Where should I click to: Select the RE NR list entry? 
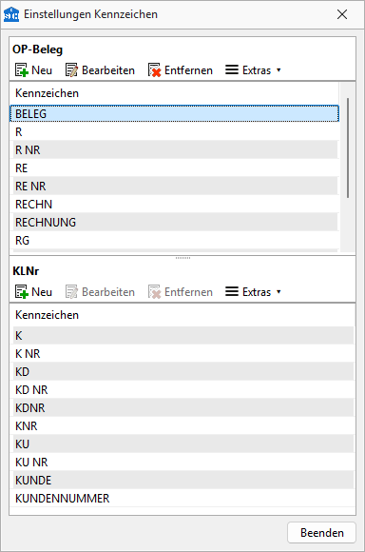pyautogui.click(x=174, y=186)
